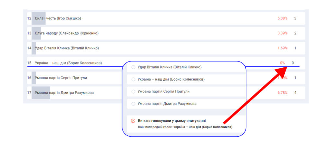Select the Удар Віталія Кличка radio option
The width and height of the screenshot is (332, 146).
point(133,67)
